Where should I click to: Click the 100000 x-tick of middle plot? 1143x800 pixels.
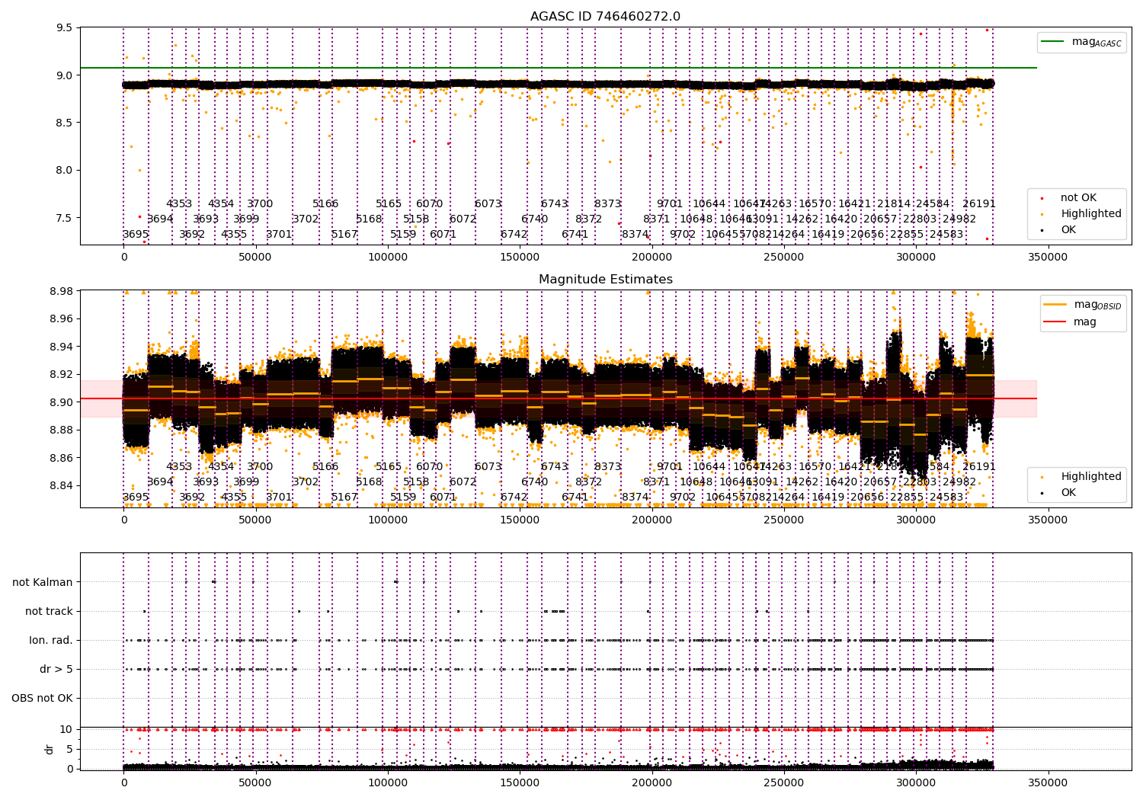coord(388,520)
